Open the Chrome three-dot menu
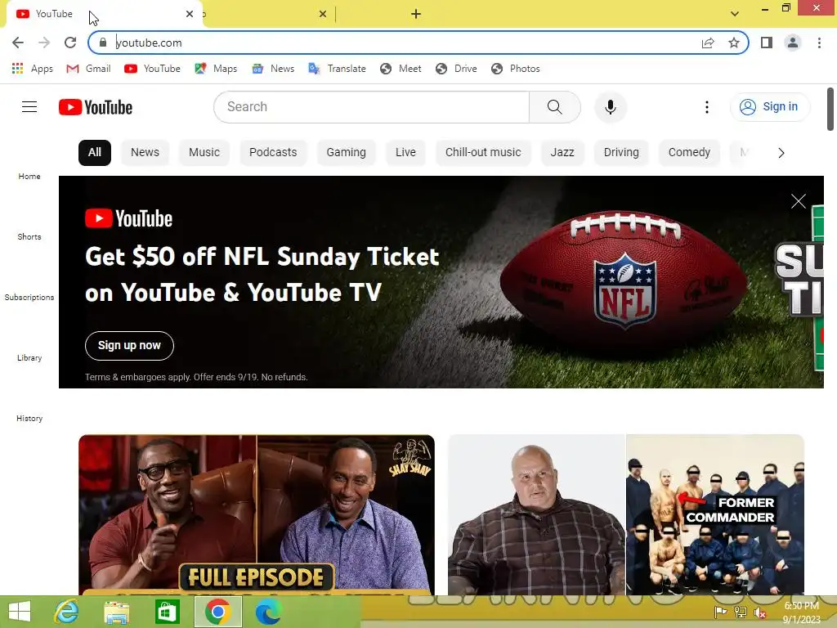The height and width of the screenshot is (628, 837). click(819, 43)
